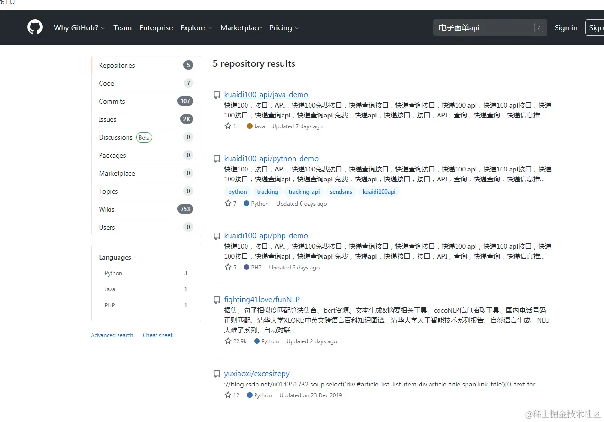Image resolution: width=604 pixels, height=422 pixels.
Task: Select the Packages filter in sidebar
Action: [146, 155]
